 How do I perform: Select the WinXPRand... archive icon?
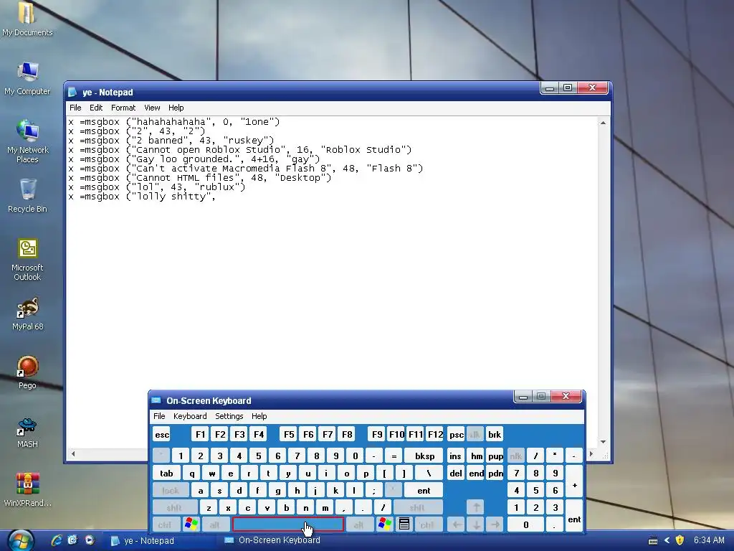(28, 490)
